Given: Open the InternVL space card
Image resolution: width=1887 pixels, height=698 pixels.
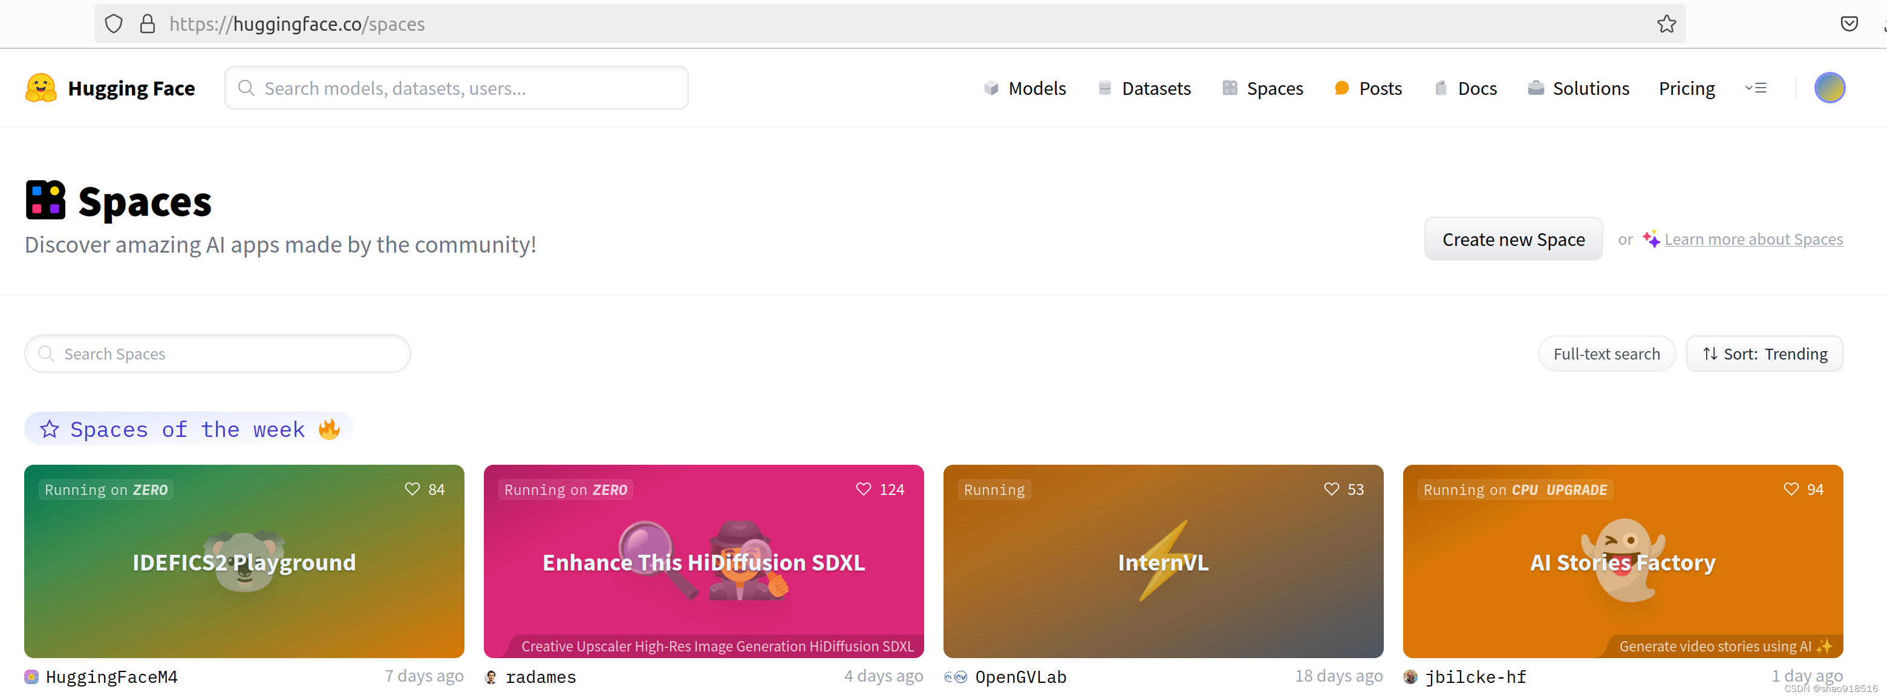Looking at the screenshot, I should click(1162, 561).
